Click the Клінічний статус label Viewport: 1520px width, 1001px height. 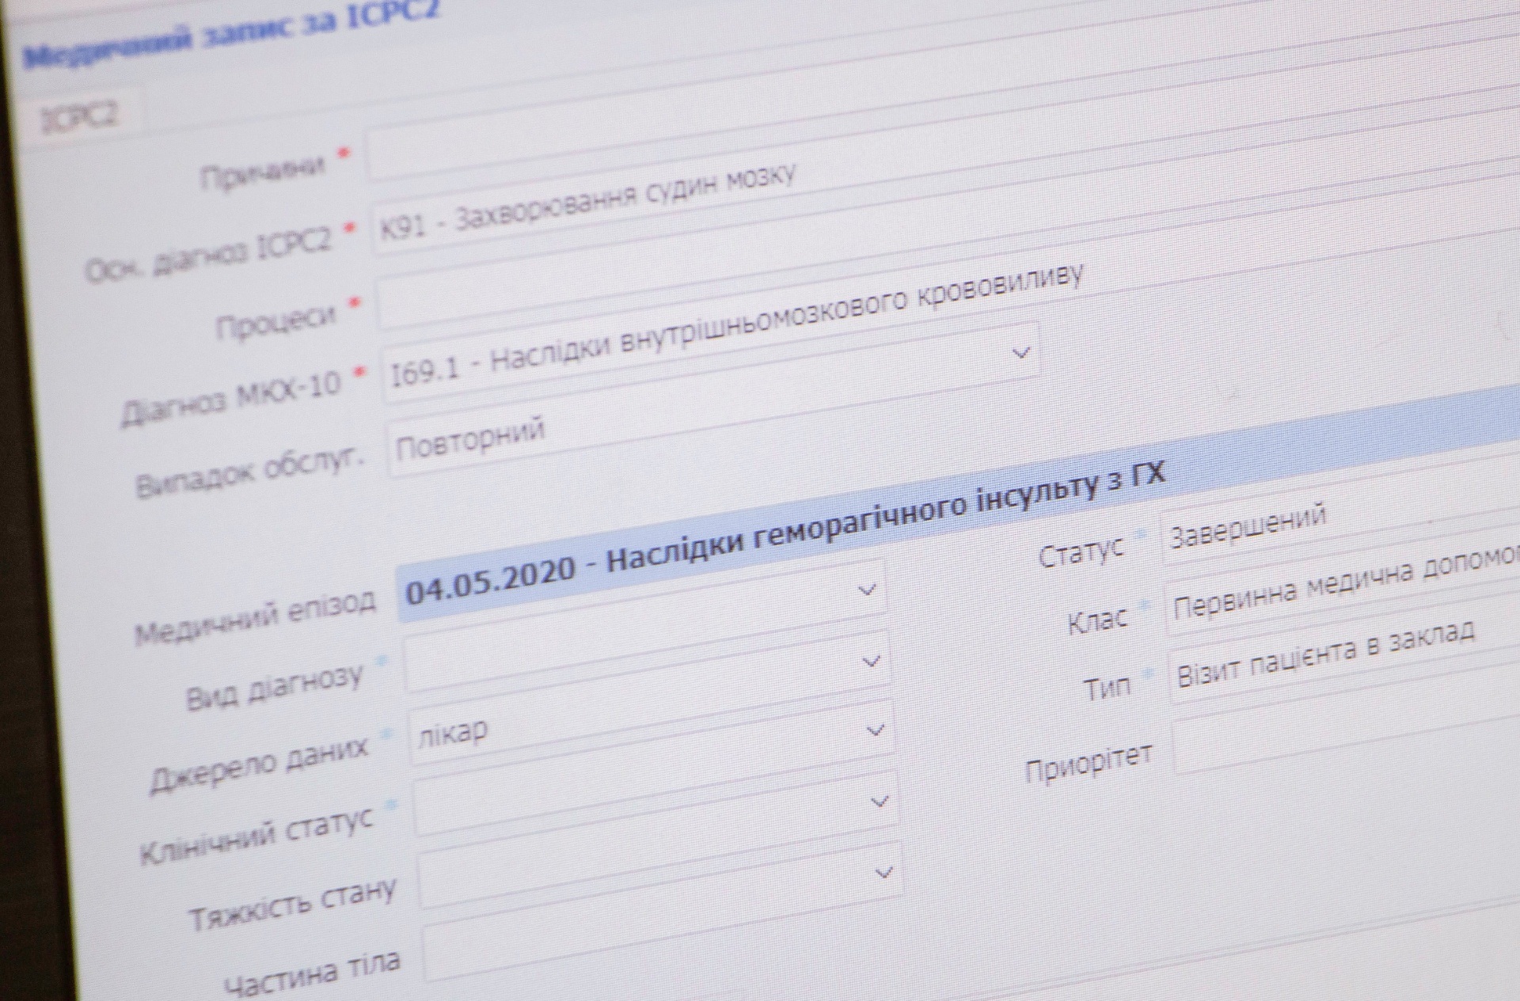pos(256,836)
